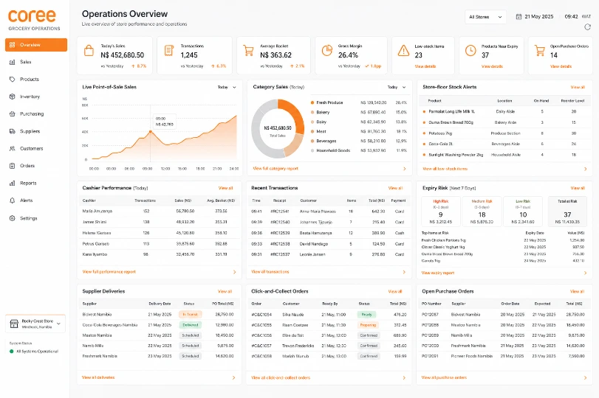Click View all in Store-floor Stock Alerts
The width and height of the screenshot is (599, 398).
tap(578, 87)
